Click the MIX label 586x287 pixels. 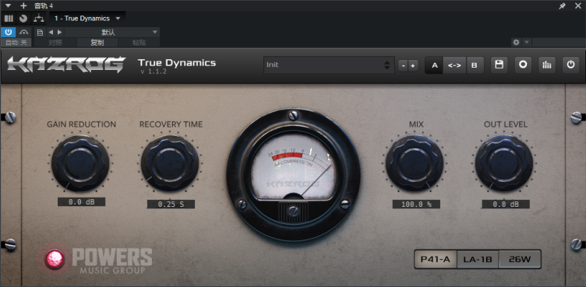pos(416,124)
